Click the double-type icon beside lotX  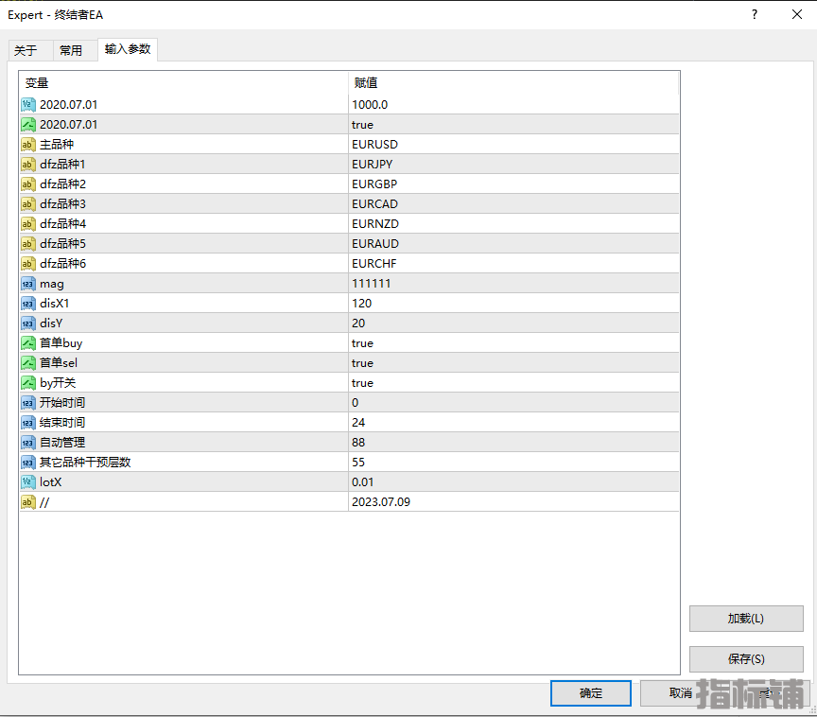(x=28, y=482)
